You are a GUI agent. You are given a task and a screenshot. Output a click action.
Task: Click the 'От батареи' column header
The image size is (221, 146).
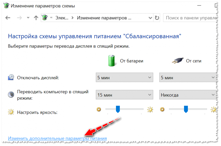point(131,61)
